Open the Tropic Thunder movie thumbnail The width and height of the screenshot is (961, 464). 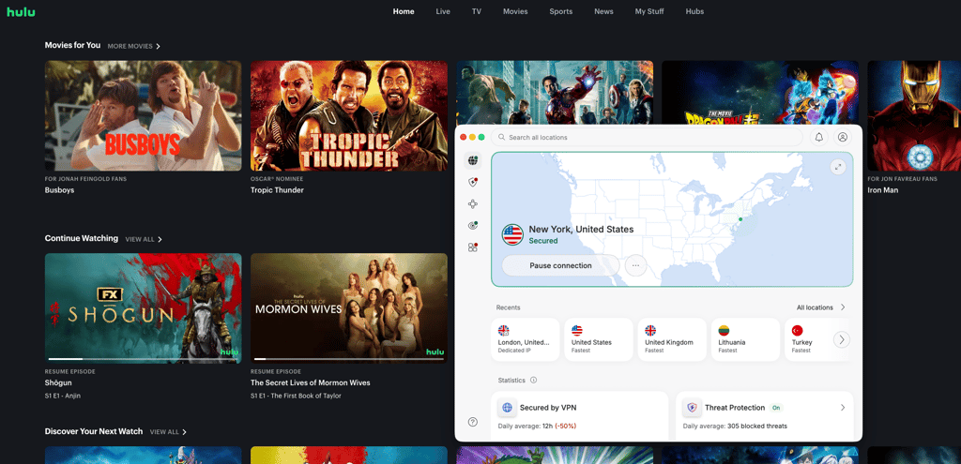click(349, 115)
